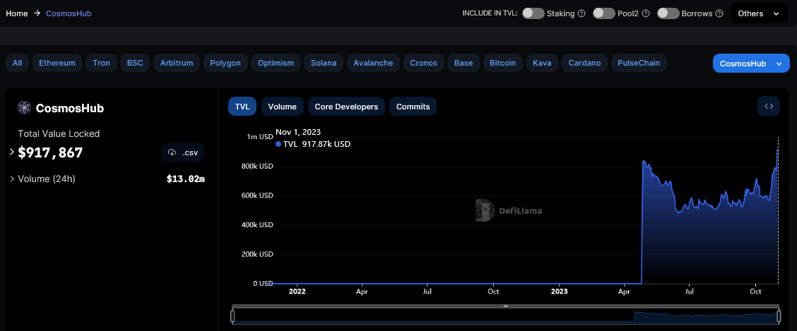Click the Staking help question mark icon
The image size is (797, 331).
coord(581,13)
